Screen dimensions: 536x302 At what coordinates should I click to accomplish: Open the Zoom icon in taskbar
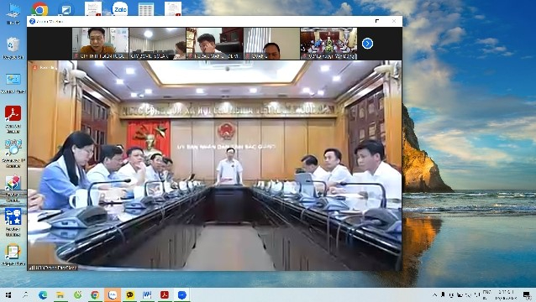click(x=182, y=295)
